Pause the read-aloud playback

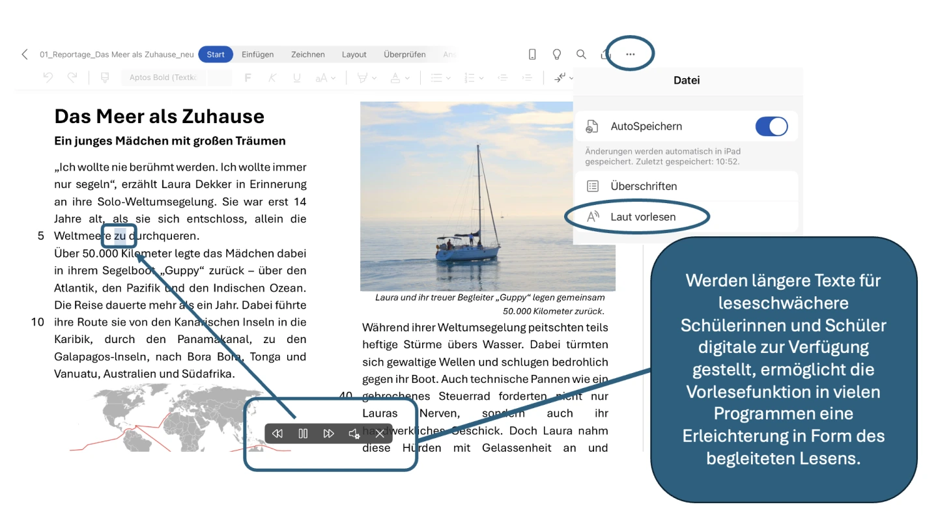pos(303,434)
